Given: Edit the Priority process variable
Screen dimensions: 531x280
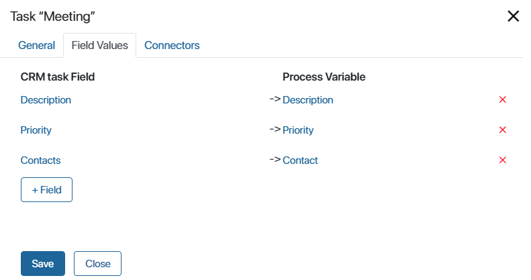Looking at the screenshot, I should tap(298, 130).
